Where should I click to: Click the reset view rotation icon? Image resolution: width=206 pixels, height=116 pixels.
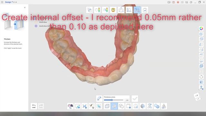click(201, 77)
